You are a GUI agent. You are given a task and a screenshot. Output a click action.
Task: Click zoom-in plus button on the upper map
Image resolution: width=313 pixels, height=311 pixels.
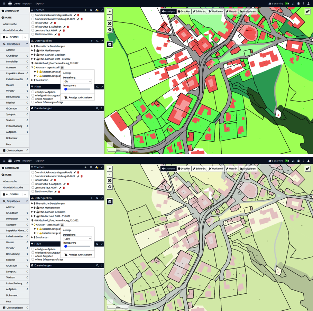point(110,11)
